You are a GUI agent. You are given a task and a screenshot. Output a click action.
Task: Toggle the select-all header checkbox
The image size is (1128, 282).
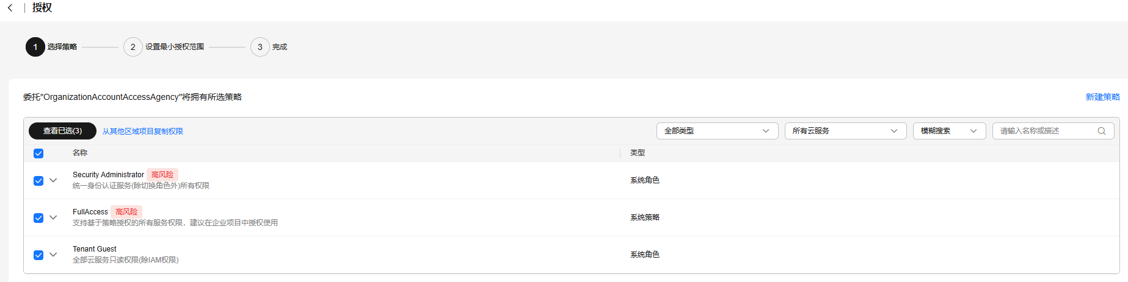pos(38,153)
